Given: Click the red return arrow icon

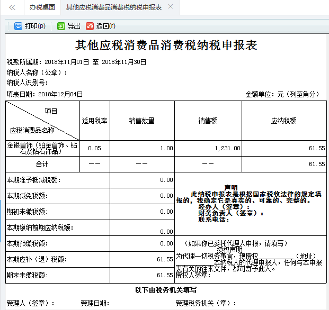Looking at the screenshot, I should pos(90,26).
